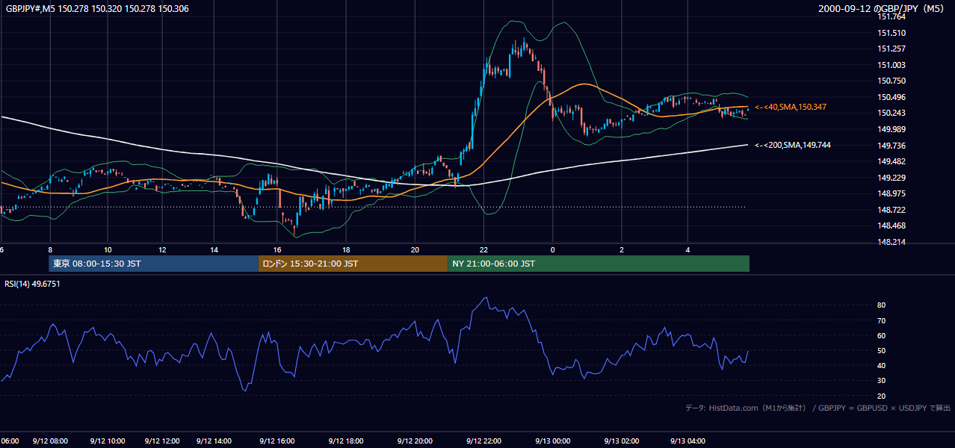Click bottom time label 9/12 12:00
This screenshot has height=448, width=955.
point(162,441)
